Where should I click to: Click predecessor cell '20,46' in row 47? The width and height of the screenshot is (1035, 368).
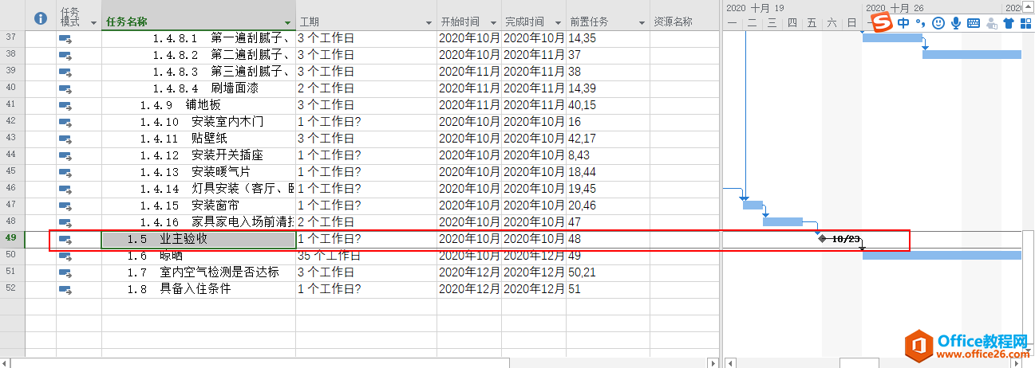608,206
